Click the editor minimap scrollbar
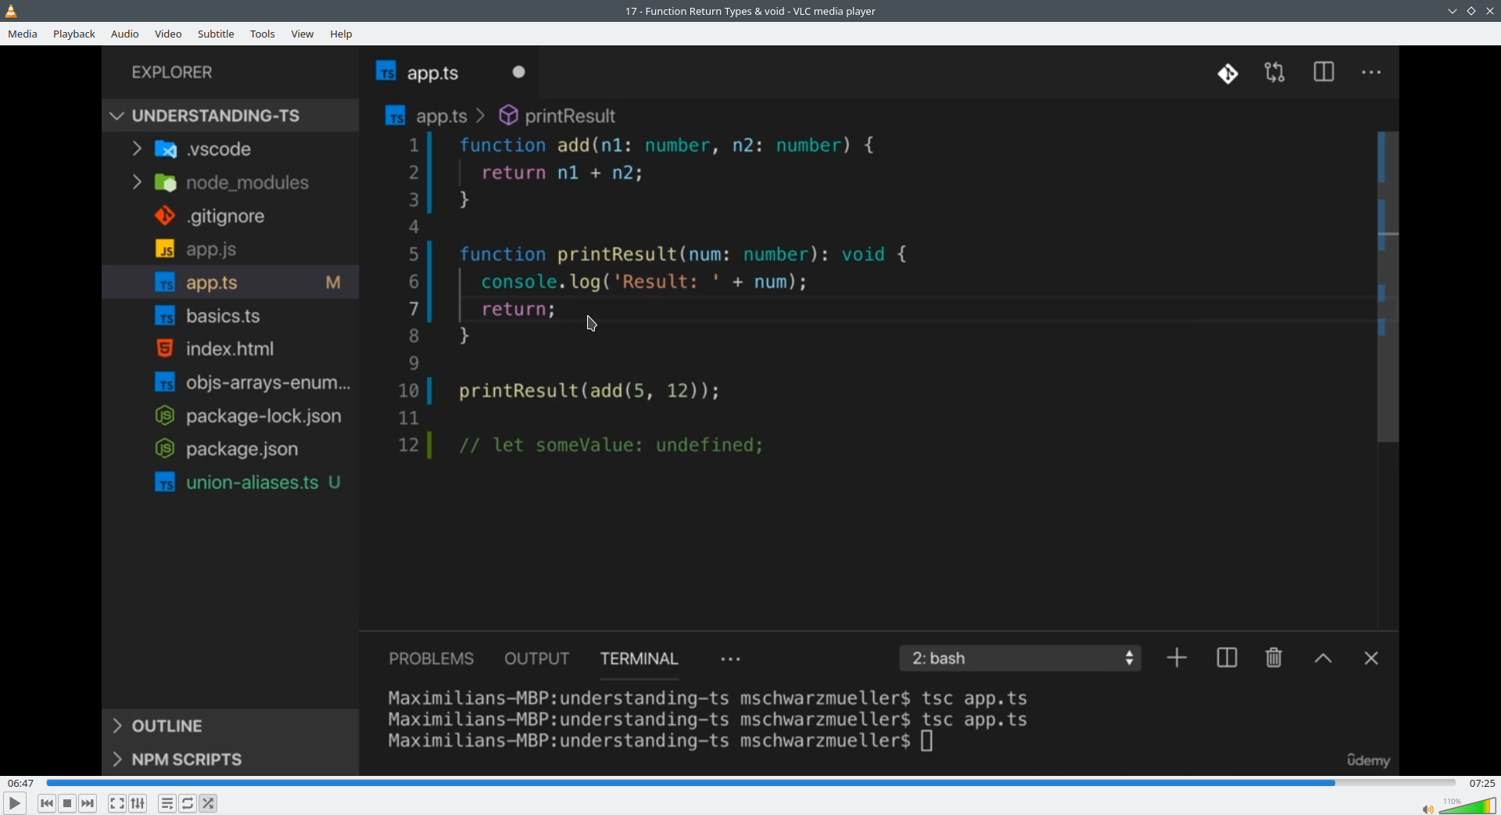The height and width of the screenshot is (815, 1501). [x=1388, y=286]
